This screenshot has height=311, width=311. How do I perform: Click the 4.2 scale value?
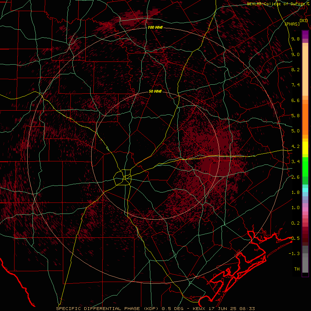click(295, 147)
